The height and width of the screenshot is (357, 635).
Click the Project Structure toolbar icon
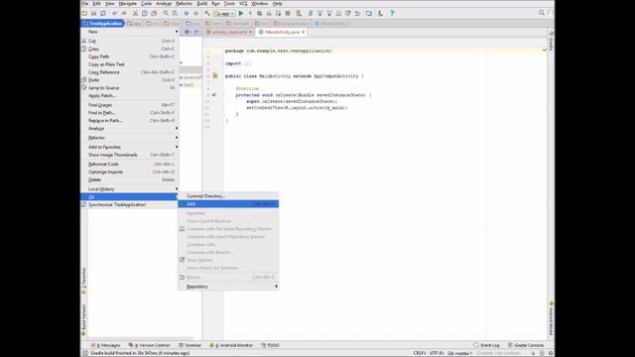(x=368, y=13)
